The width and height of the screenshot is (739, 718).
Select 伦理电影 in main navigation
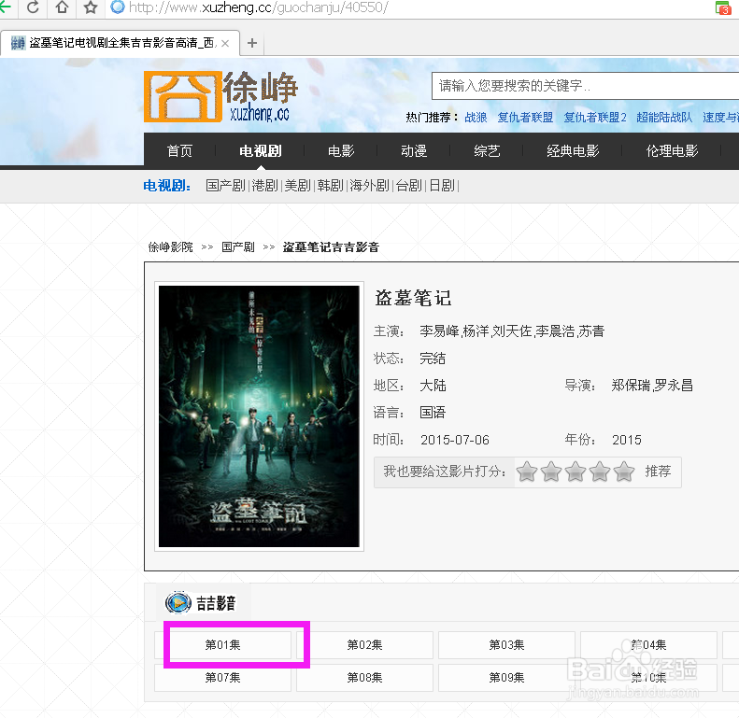[x=672, y=150]
